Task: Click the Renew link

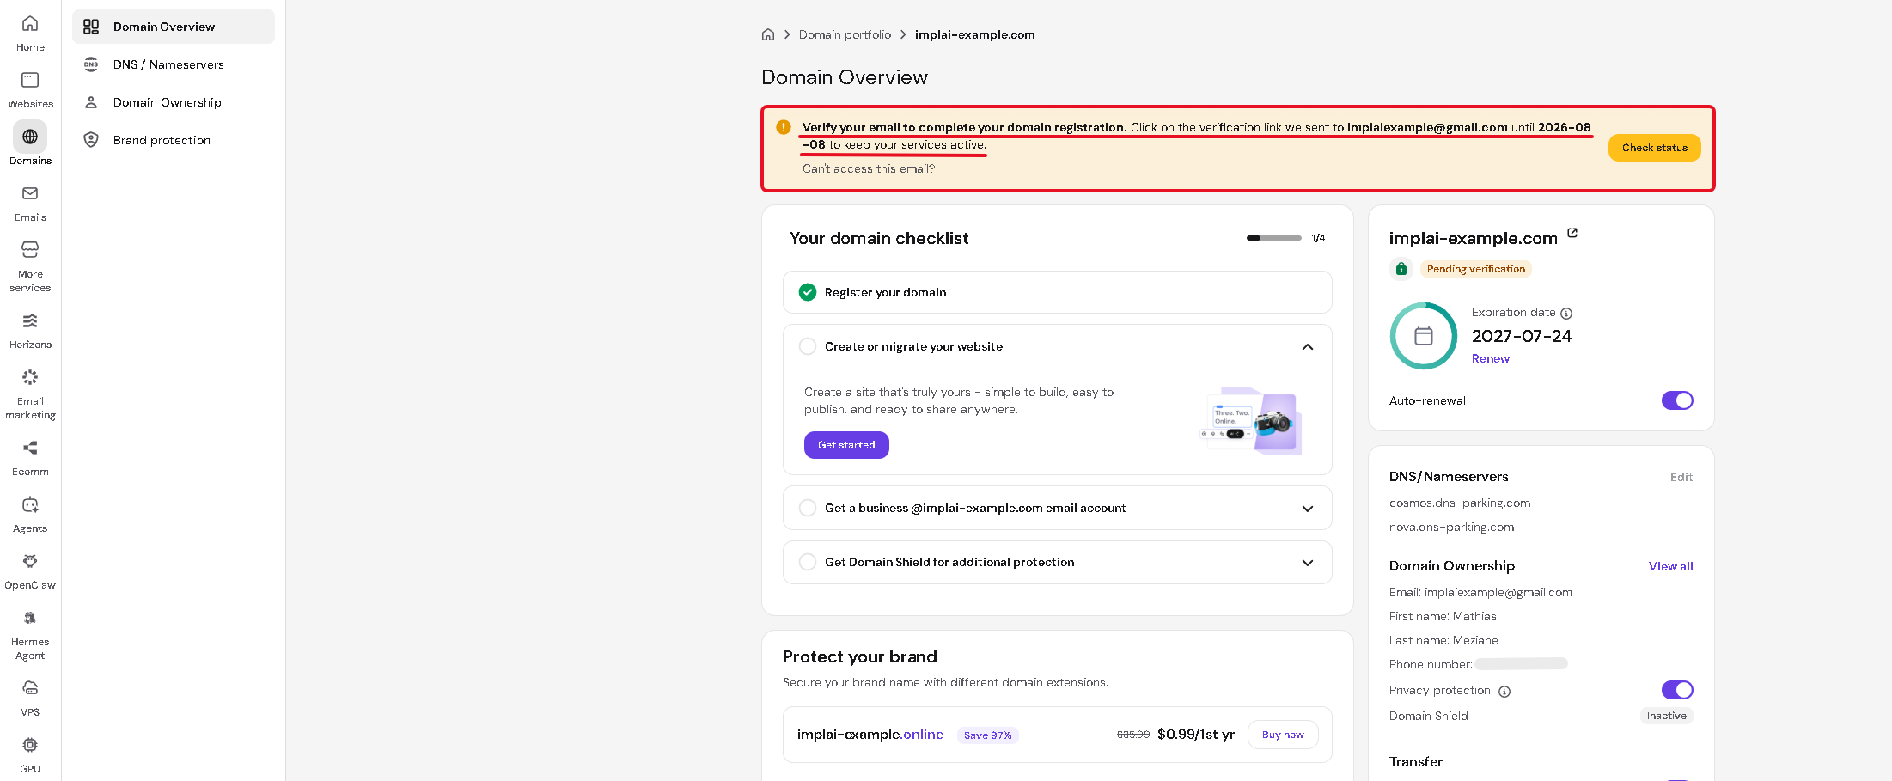Action: click(1490, 359)
